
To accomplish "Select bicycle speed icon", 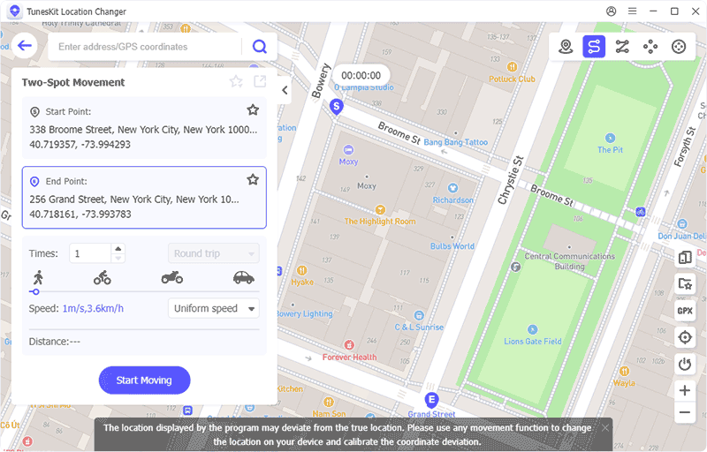I will [x=103, y=277].
